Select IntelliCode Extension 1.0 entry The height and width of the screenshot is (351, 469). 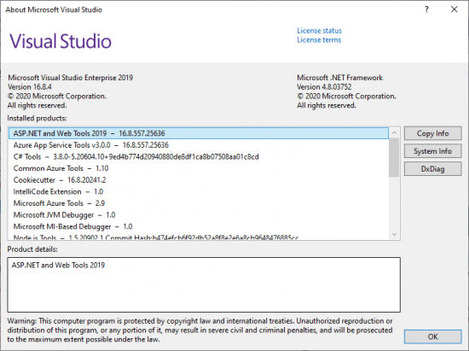pyautogui.click(x=199, y=191)
